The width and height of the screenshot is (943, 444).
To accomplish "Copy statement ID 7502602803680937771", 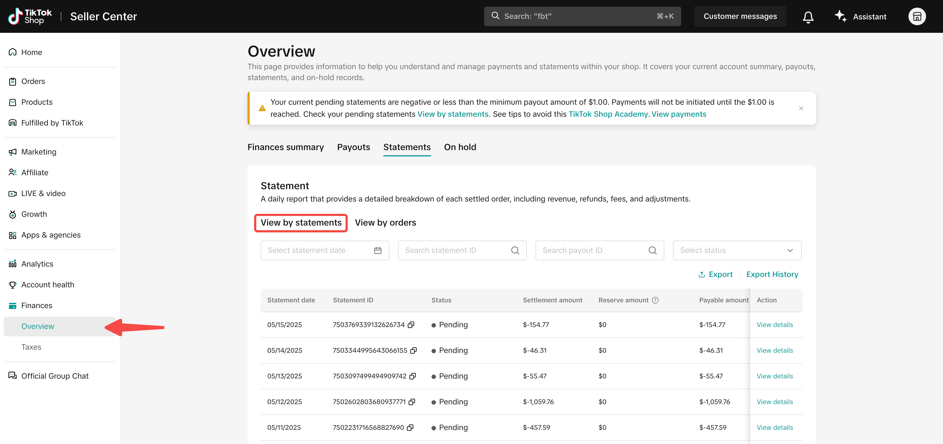I will point(412,402).
